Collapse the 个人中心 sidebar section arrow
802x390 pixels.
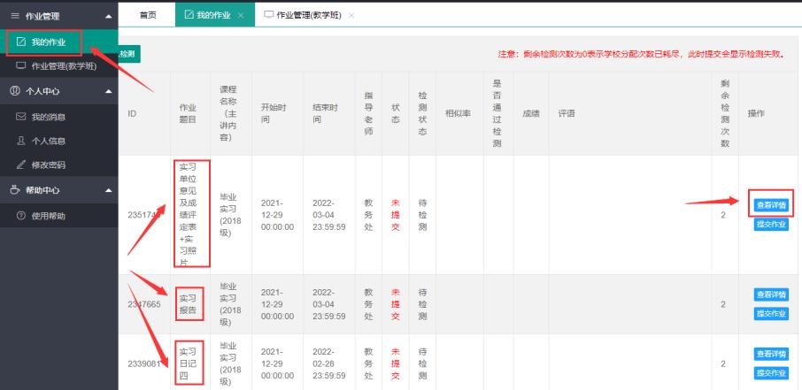108,91
